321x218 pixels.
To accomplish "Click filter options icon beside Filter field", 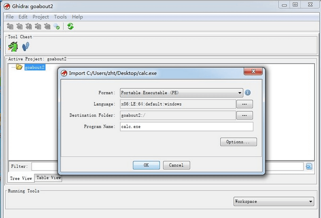I will (309, 166).
